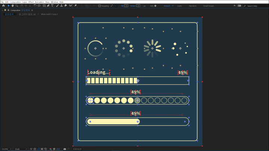Open the Edit menu
Viewport: 269px width, 151px height.
tap(7, 2)
